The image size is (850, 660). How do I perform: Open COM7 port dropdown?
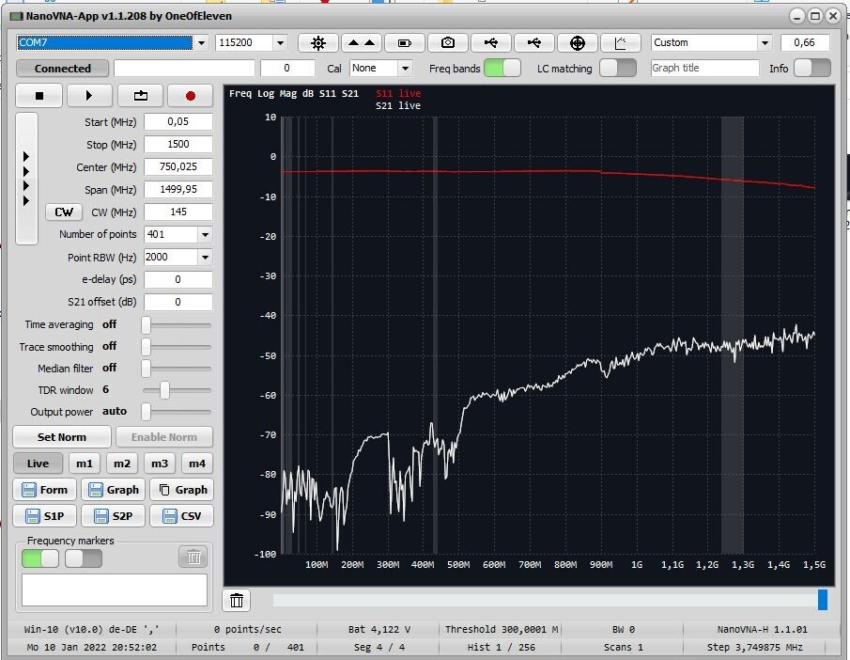(x=201, y=43)
